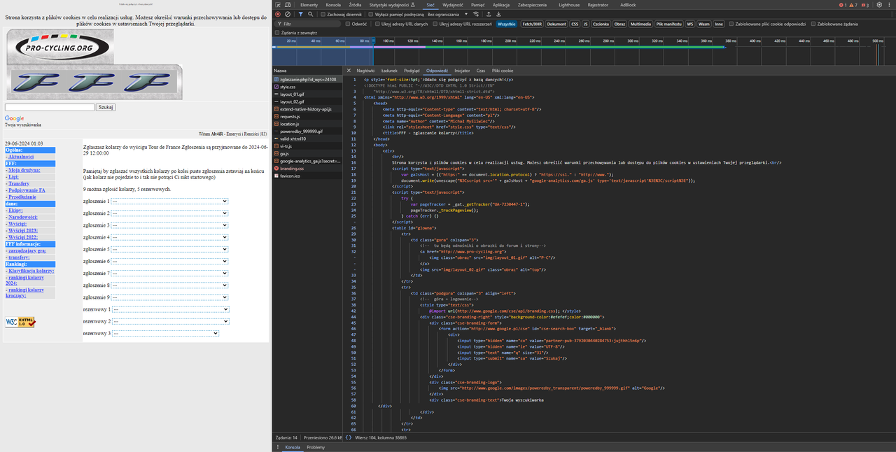Toggle the device toolbar emulation icon

[288, 5]
